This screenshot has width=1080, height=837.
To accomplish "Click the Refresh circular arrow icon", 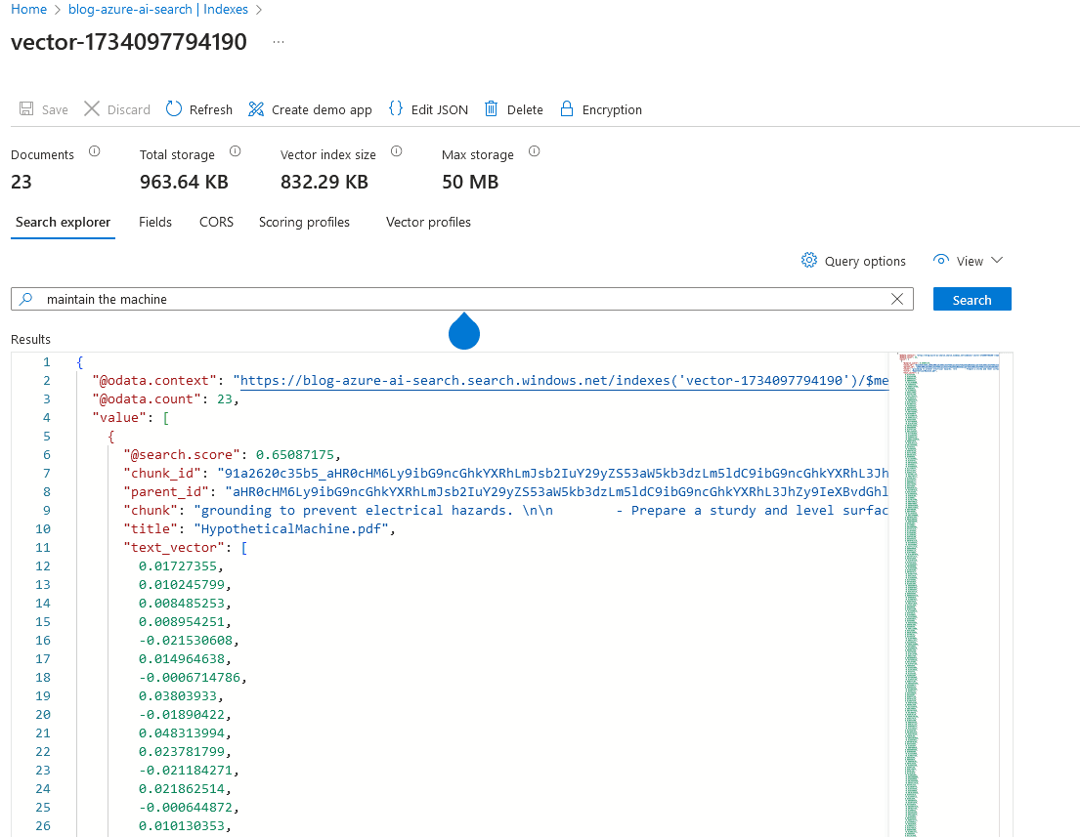I will click(174, 108).
